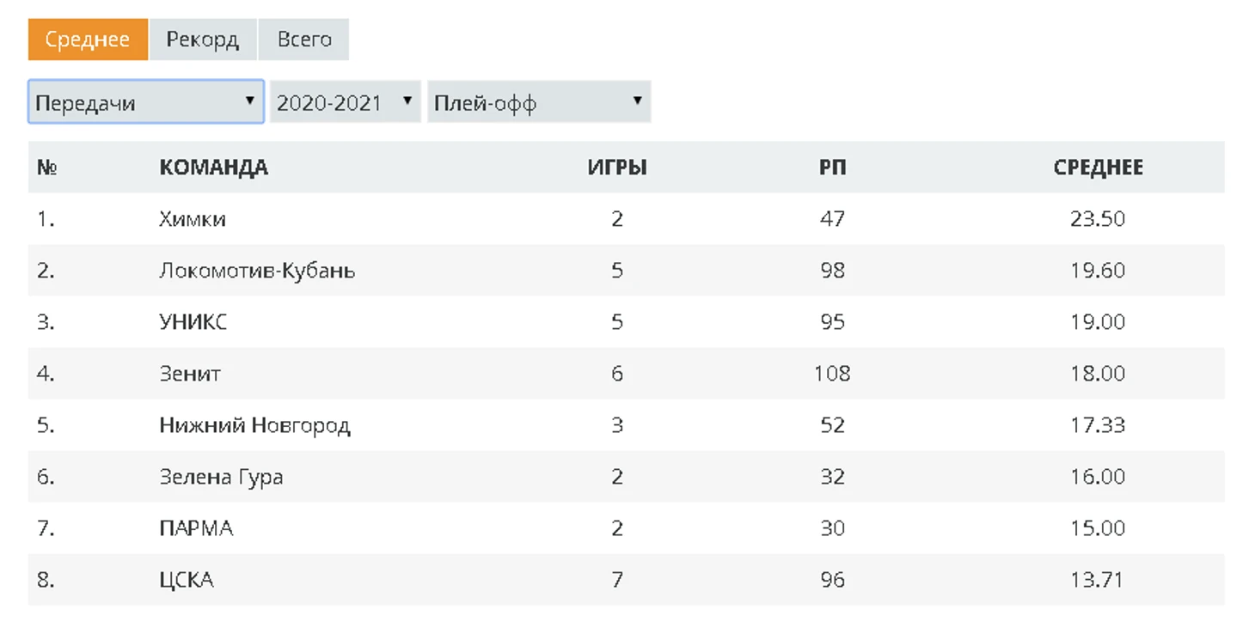Expand the 2020-2021 season dropdown

pos(345,103)
